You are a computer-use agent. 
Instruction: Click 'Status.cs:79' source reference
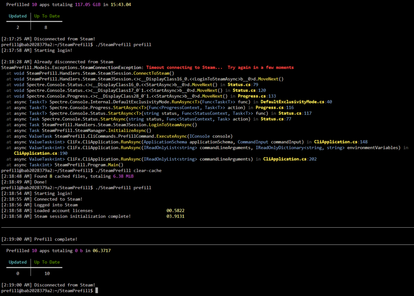(x=243, y=84)
